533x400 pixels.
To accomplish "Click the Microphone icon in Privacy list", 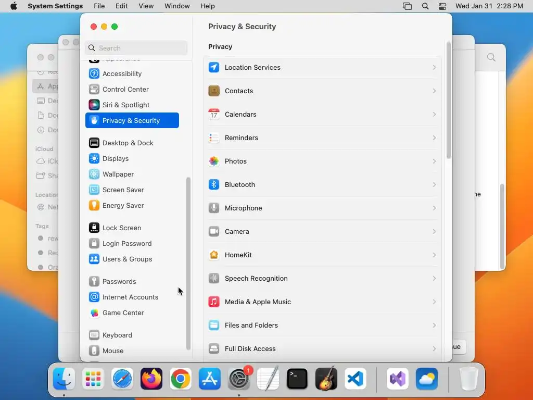I will coord(214,208).
